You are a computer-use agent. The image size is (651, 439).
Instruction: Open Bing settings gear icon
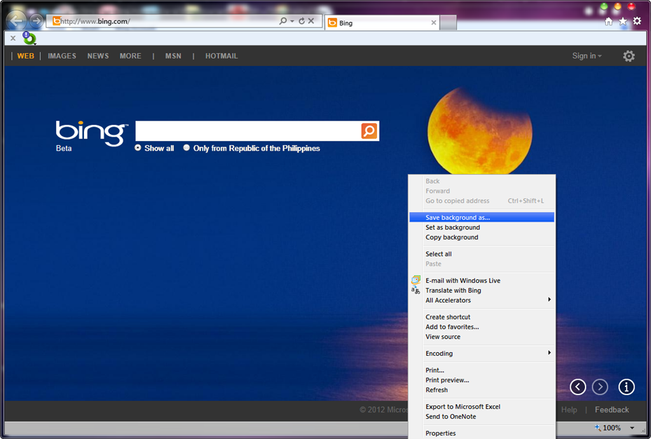[x=628, y=56]
